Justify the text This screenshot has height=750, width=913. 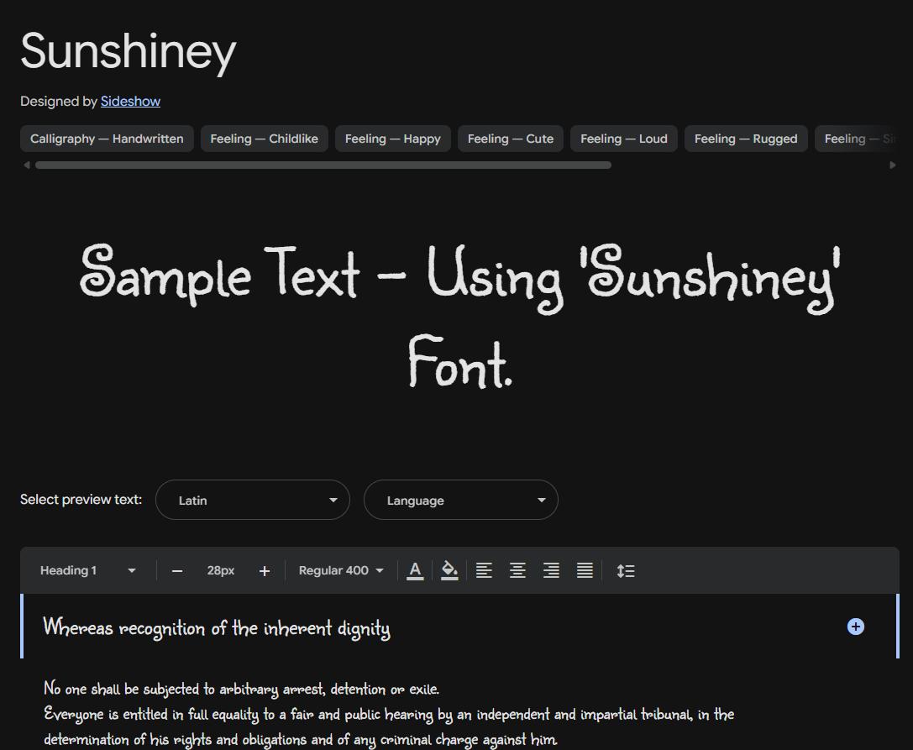585,570
